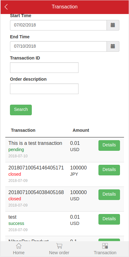Select row 20180710054038405168
Viewport: 129px width, 257px height.
point(64,199)
